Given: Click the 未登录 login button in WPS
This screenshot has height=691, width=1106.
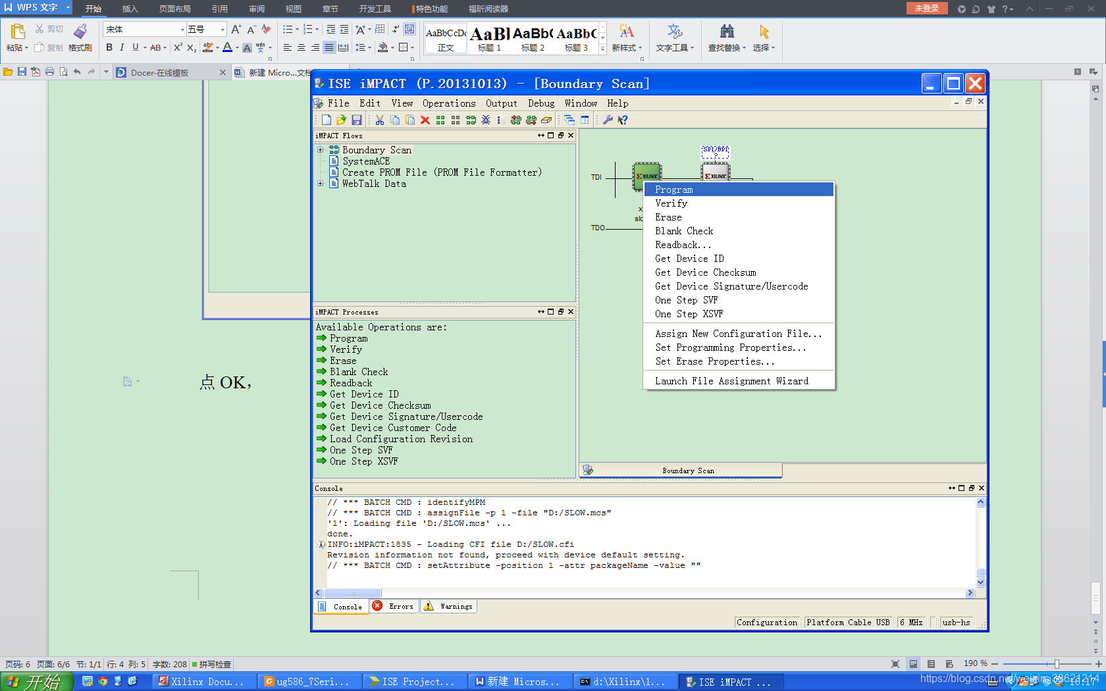Looking at the screenshot, I should point(927,9).
